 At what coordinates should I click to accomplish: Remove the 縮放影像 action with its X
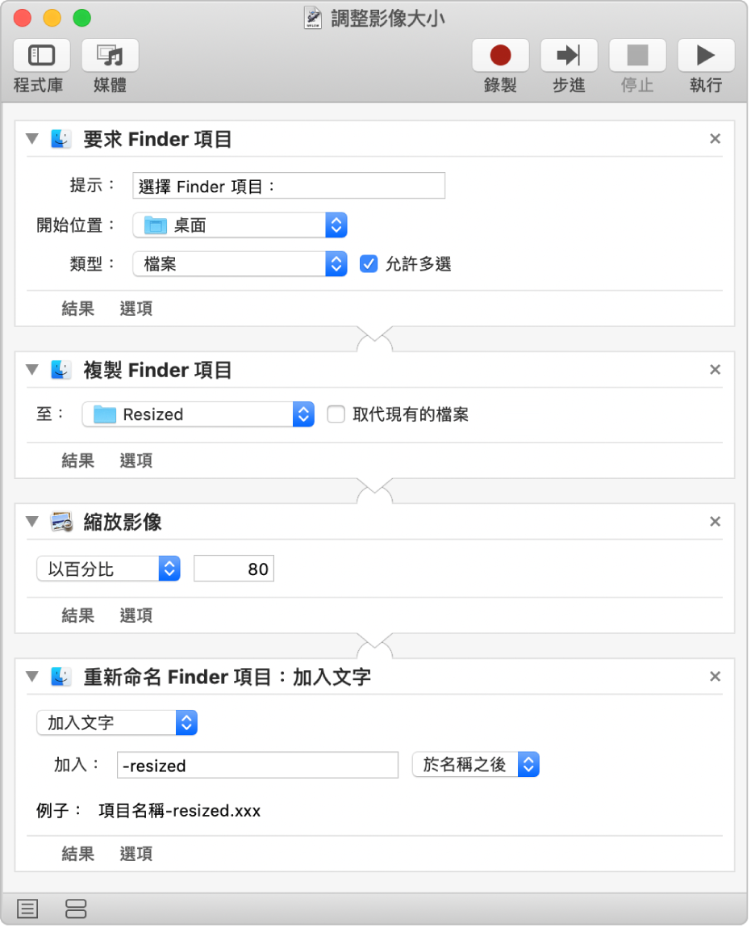pyautogui.click(x=715, y=522)
